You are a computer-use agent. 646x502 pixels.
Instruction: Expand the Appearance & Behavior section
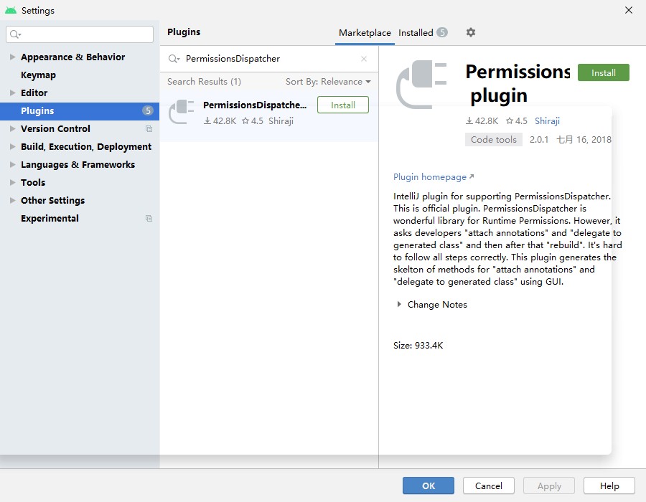click(12, 57)
